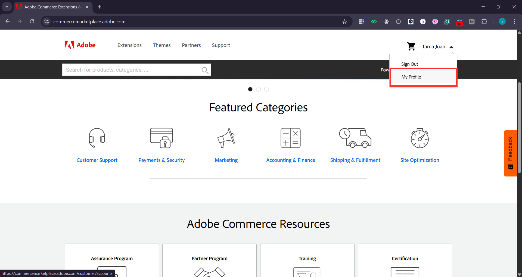522x277 pixels.
Task: Open tab search dropdown arrow
Action: [7, 7]
